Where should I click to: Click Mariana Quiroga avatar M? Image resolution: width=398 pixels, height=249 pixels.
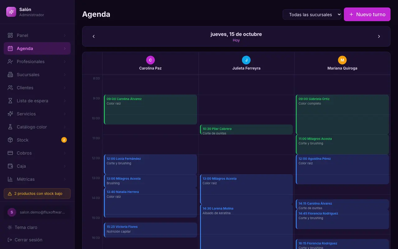point(342,60)
